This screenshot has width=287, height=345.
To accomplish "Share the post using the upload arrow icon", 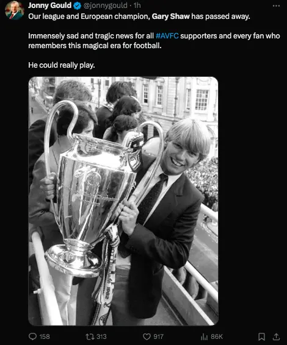I will click(x=276, y=336).
